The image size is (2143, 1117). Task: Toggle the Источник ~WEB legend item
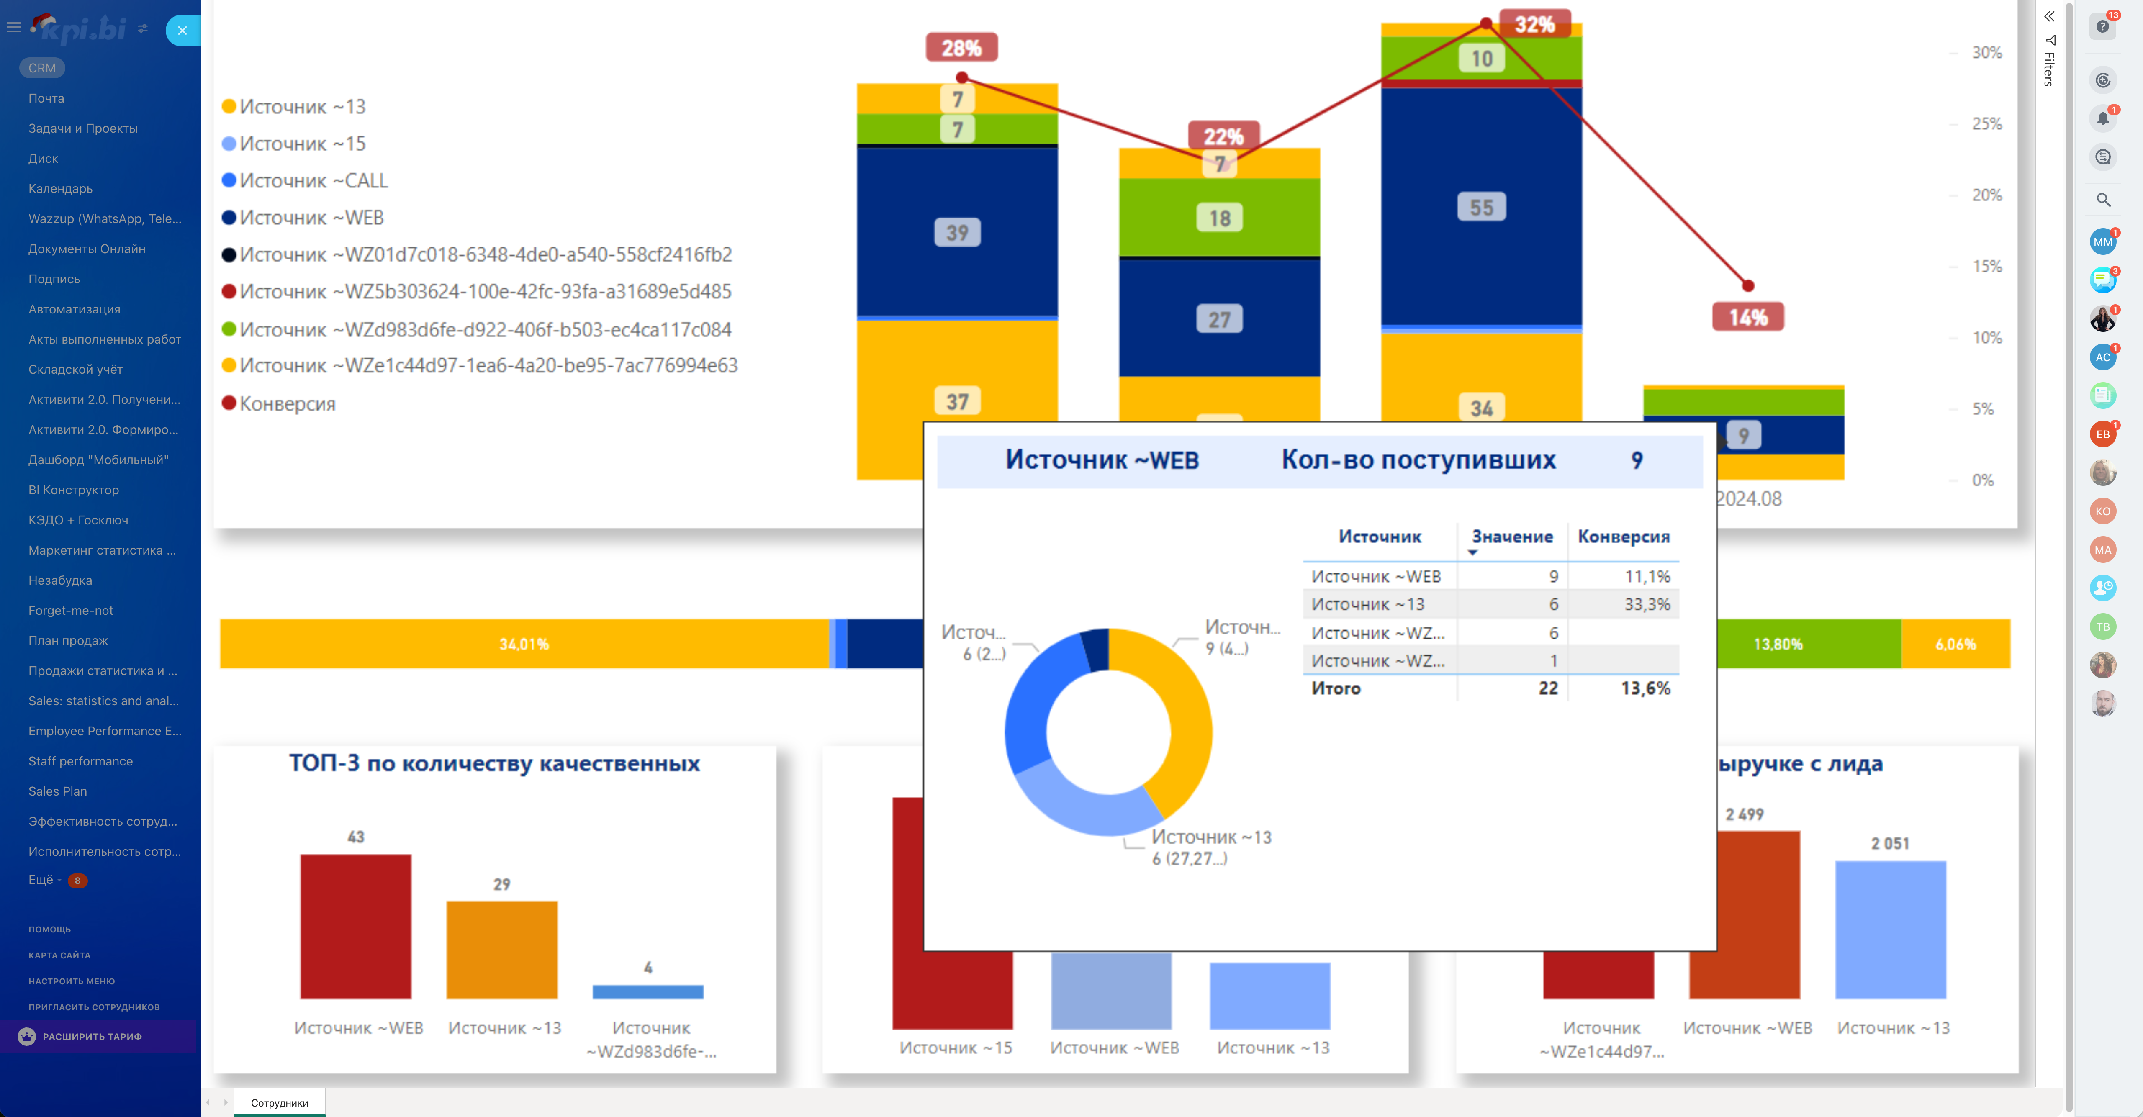pyautogui.click(x=311, y=218)
